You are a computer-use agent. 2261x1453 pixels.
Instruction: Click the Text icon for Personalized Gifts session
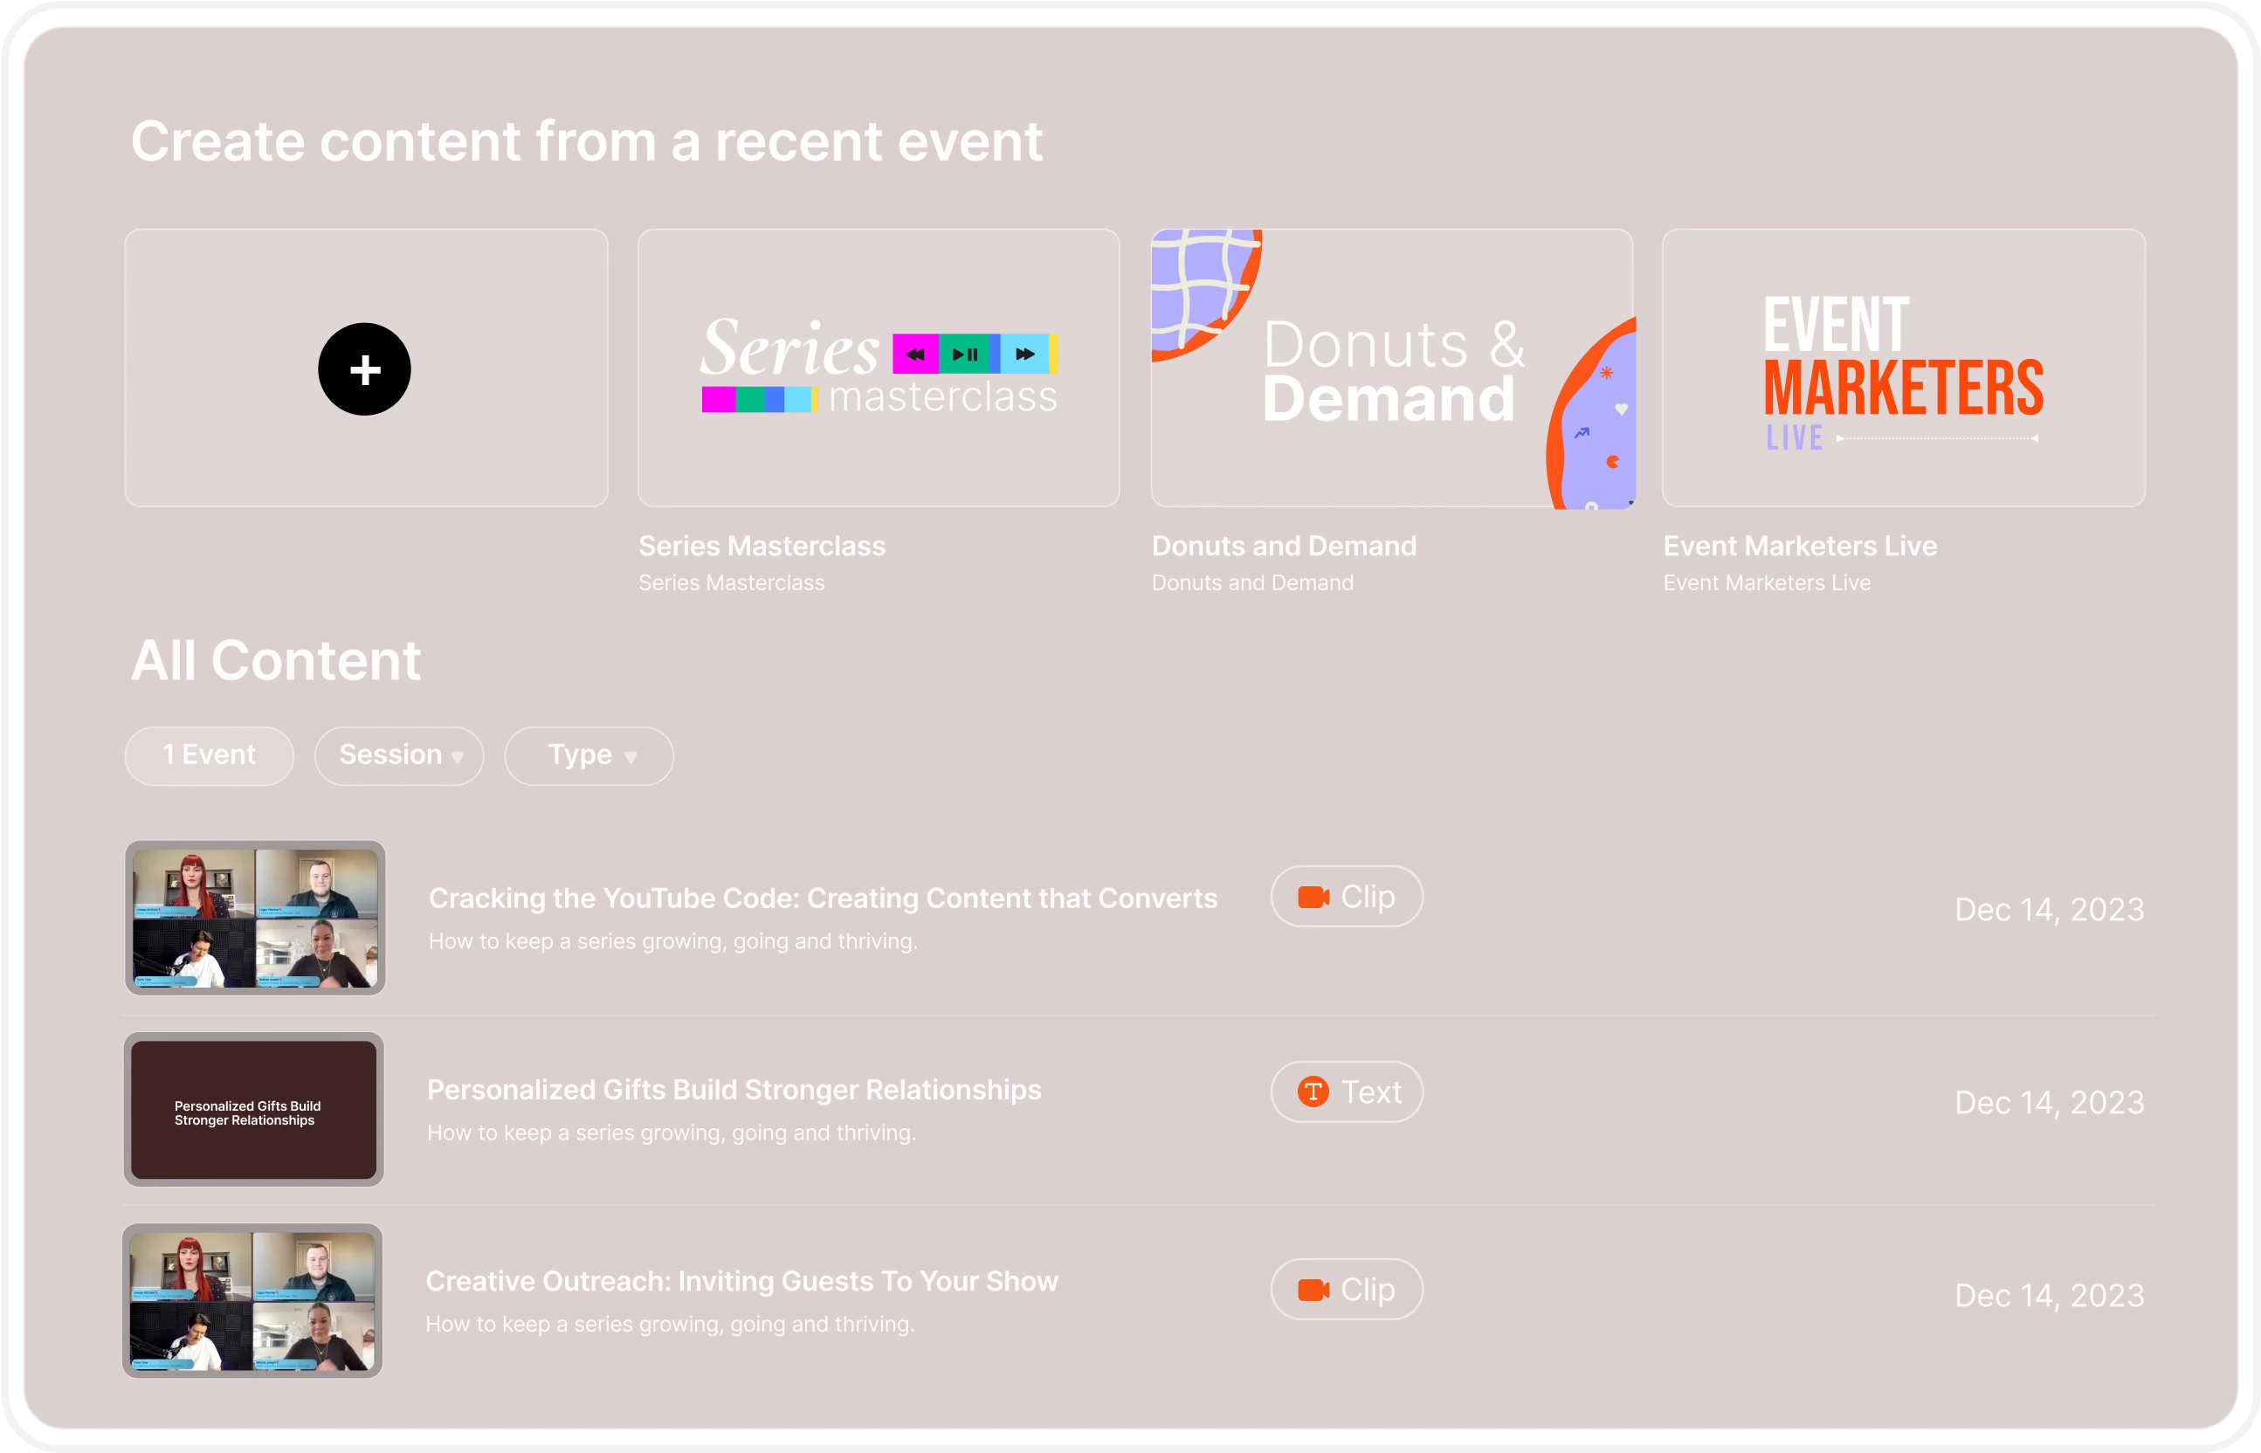[1346, 1091]
